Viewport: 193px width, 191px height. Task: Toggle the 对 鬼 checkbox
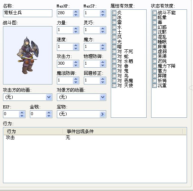click(x=114, y=71)
